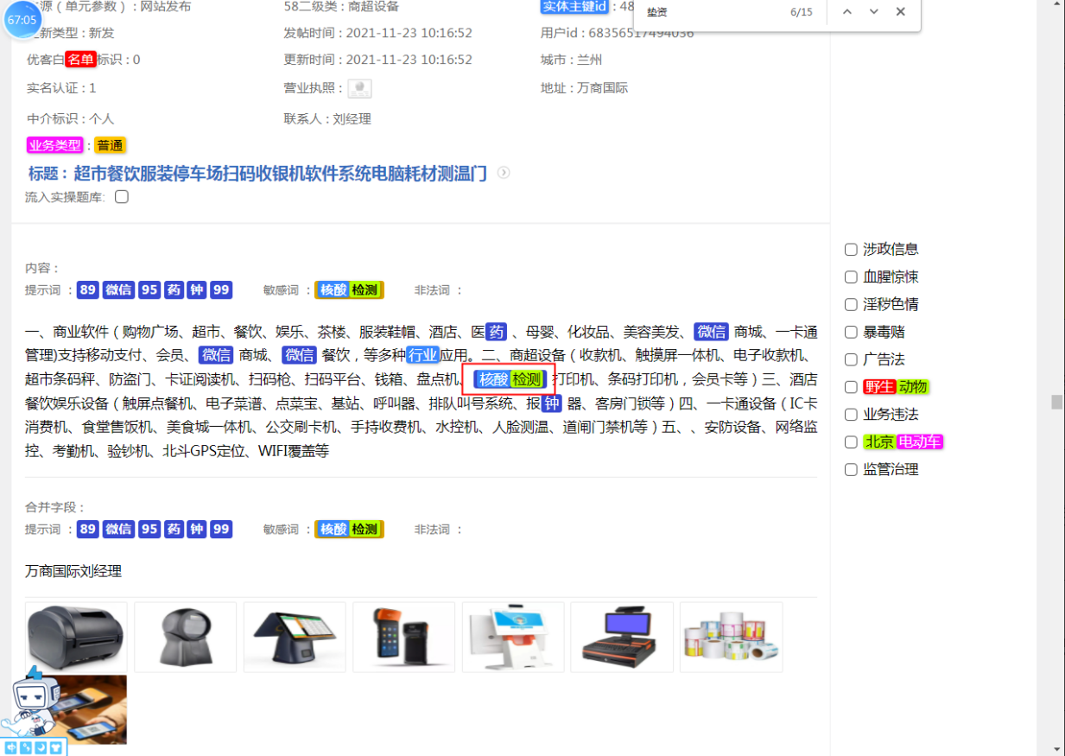Toggle the 野生动物 checkbox

point(851,387)
